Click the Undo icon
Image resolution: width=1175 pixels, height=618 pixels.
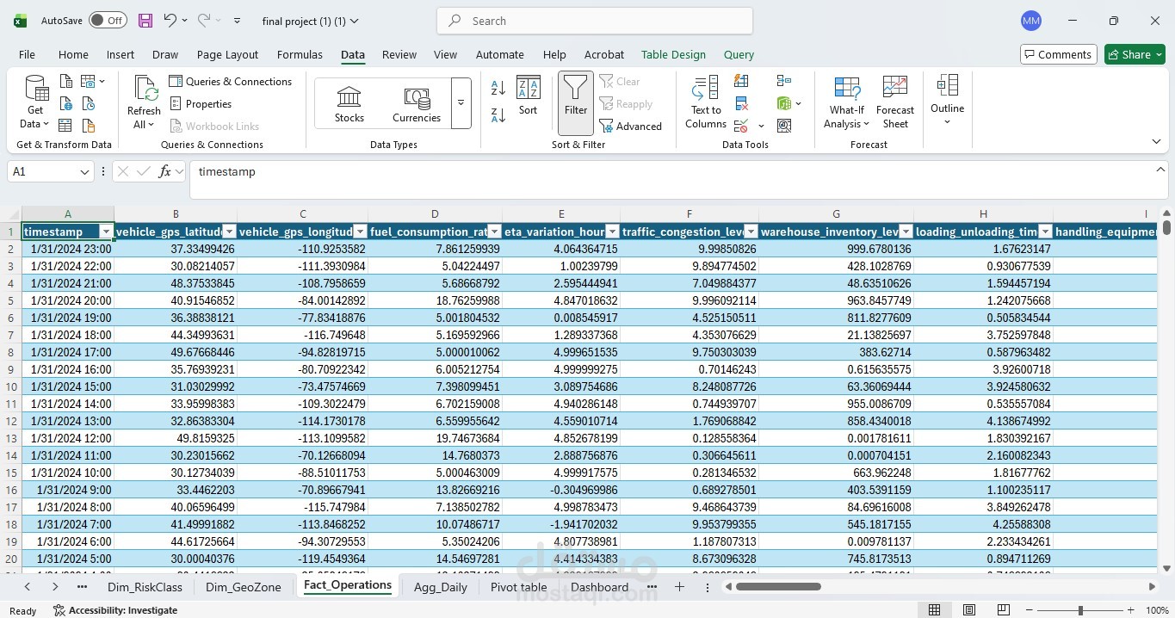click(170, 21)
